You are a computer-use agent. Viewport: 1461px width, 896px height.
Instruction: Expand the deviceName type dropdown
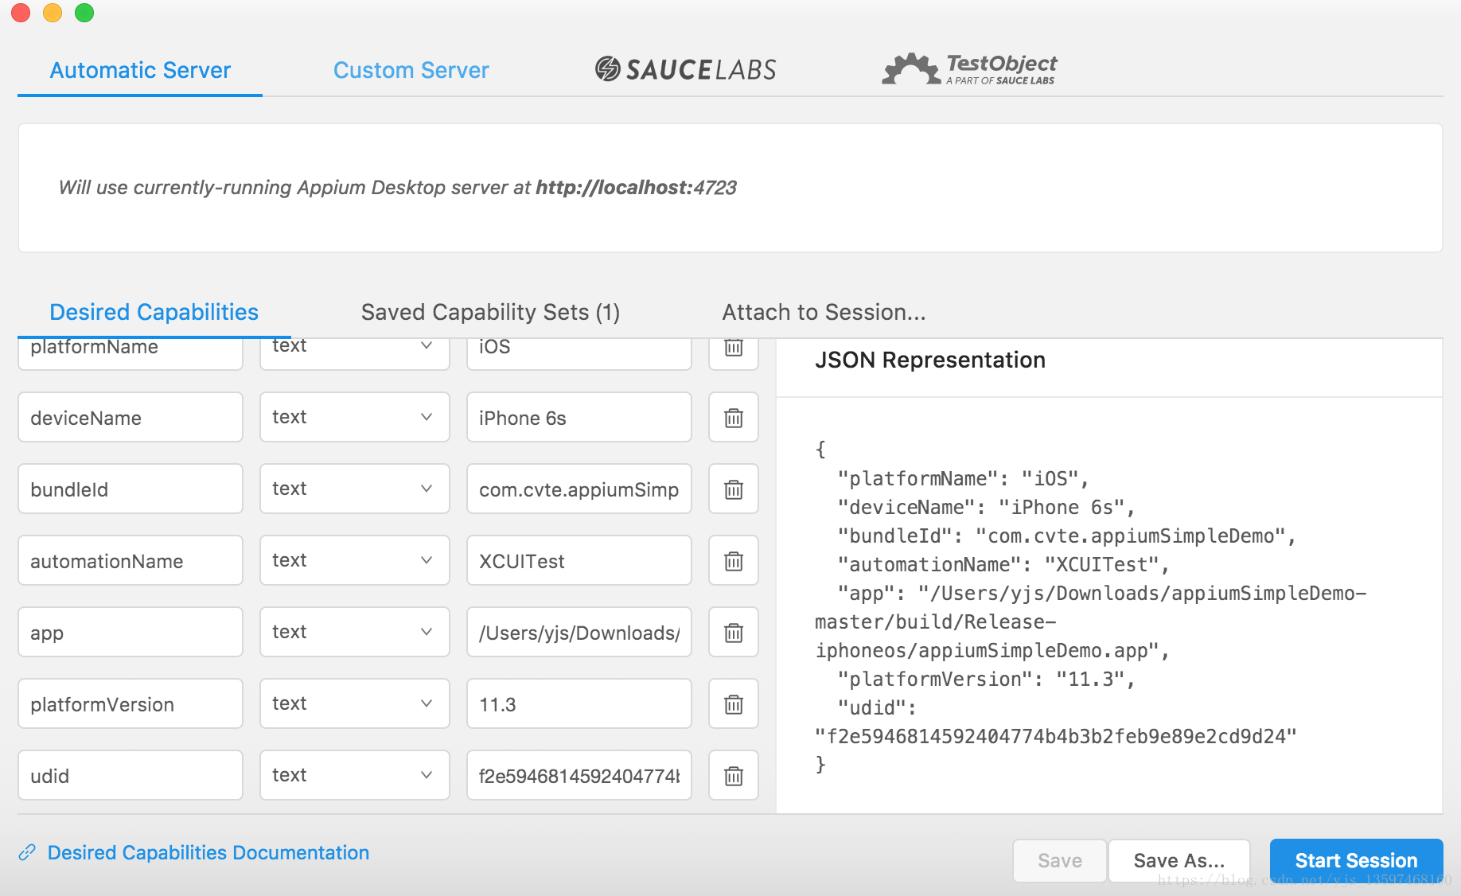tap(354, 417)
